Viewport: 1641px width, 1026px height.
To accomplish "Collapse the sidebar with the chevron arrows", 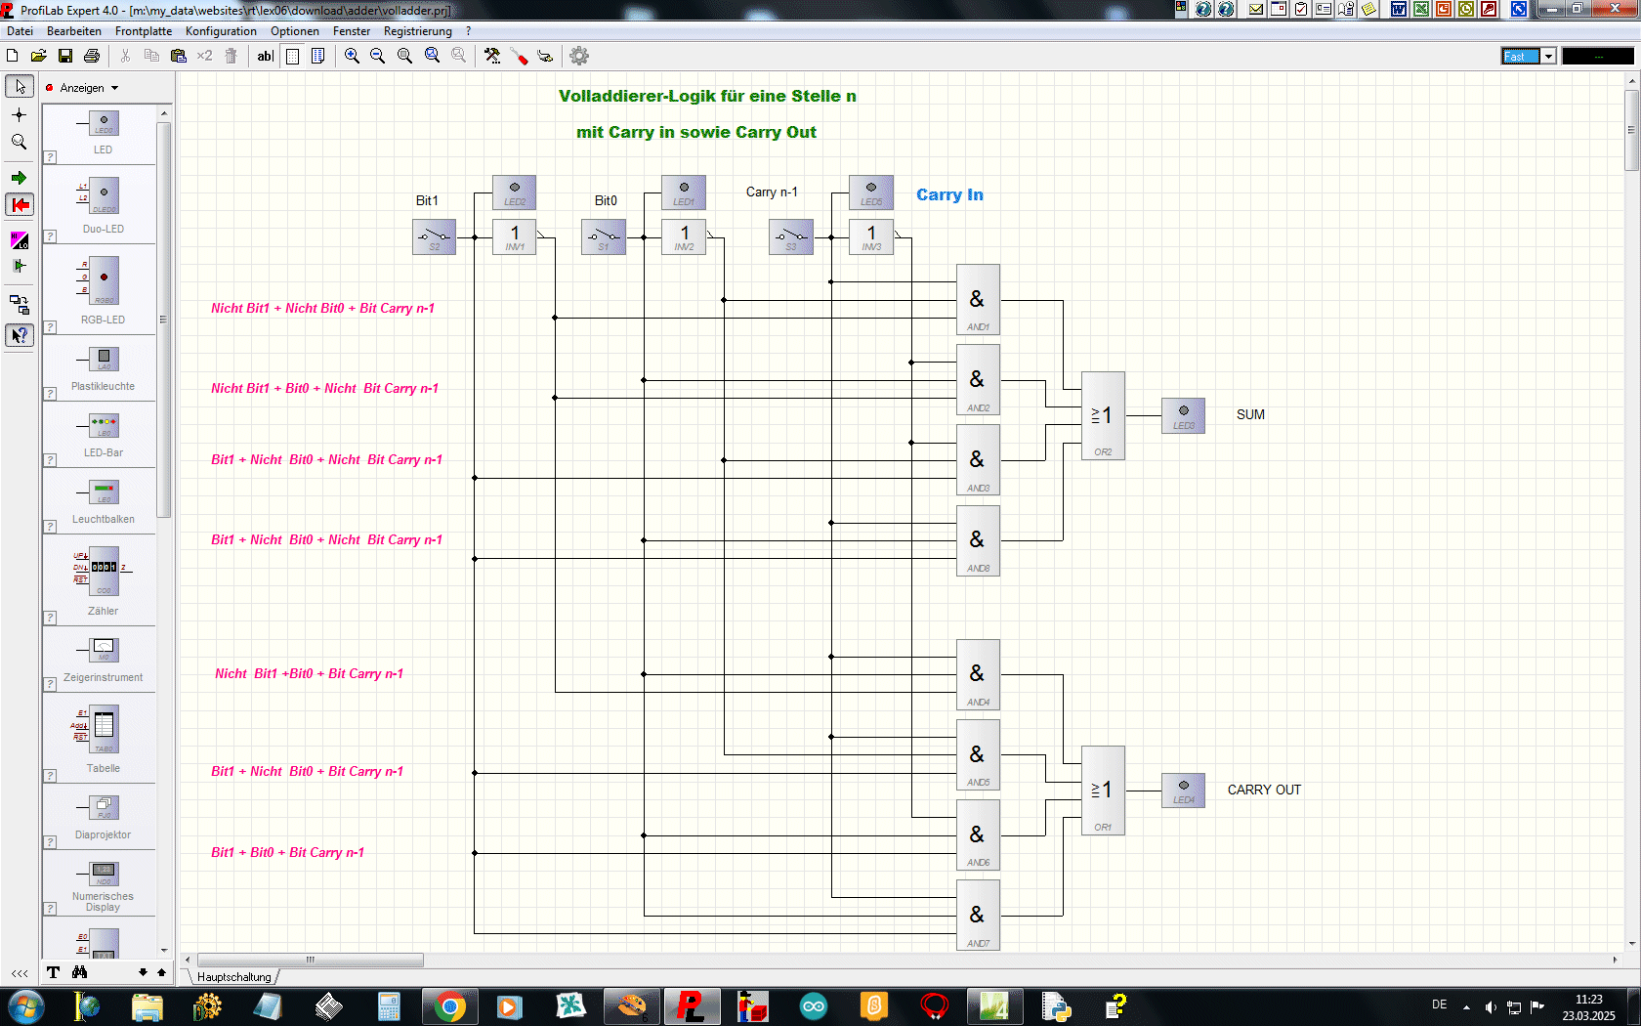I will coord(20,973).
